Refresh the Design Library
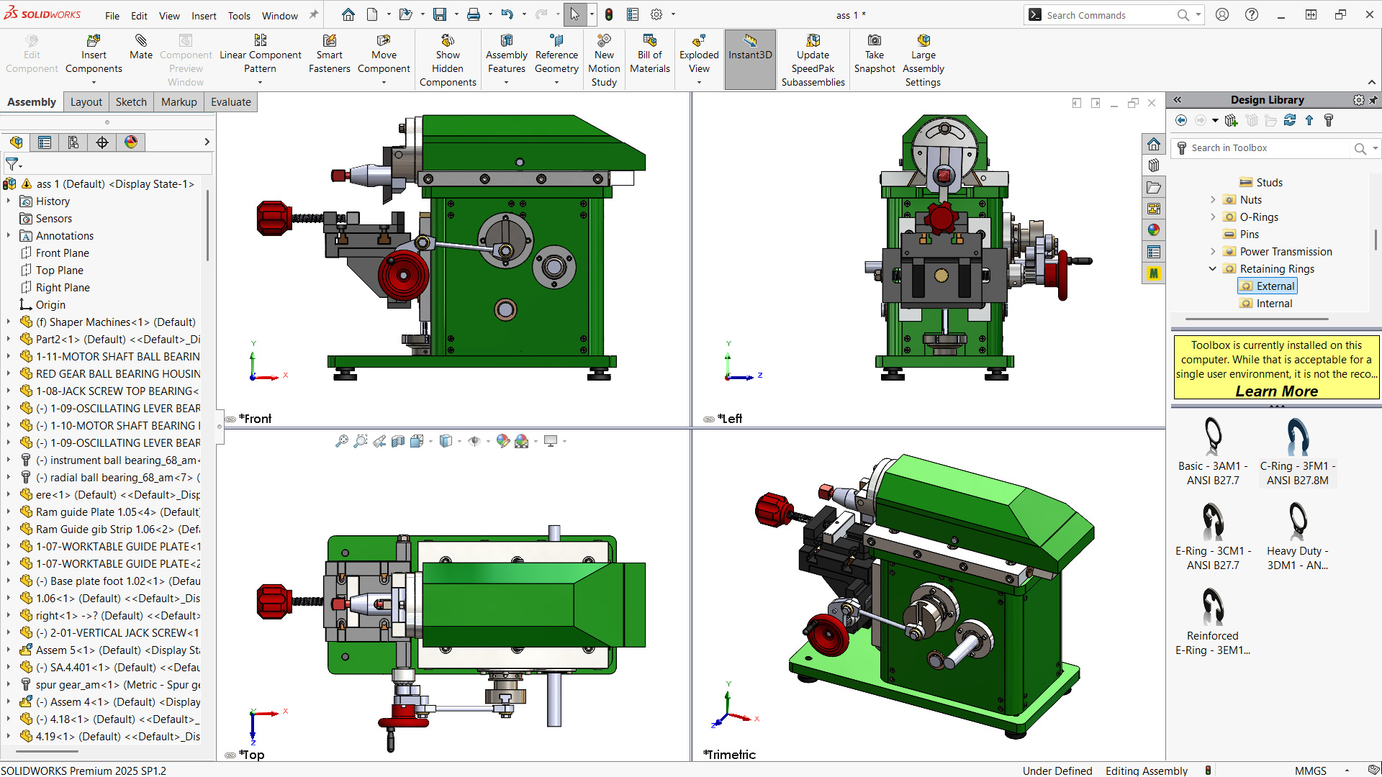This screenshot has width=1382, height=777. [1290, 120]
